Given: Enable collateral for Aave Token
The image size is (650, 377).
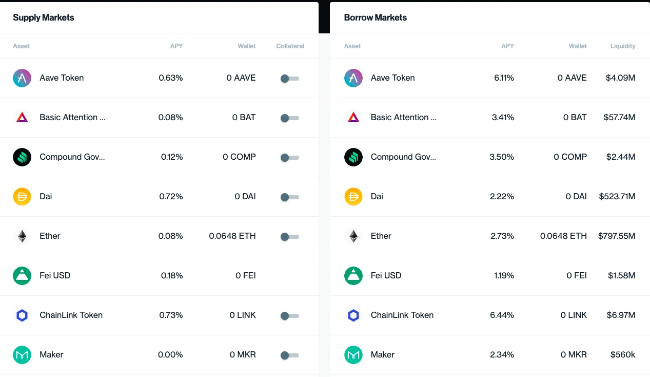Looking at the screenshot, I should [289, 79].
